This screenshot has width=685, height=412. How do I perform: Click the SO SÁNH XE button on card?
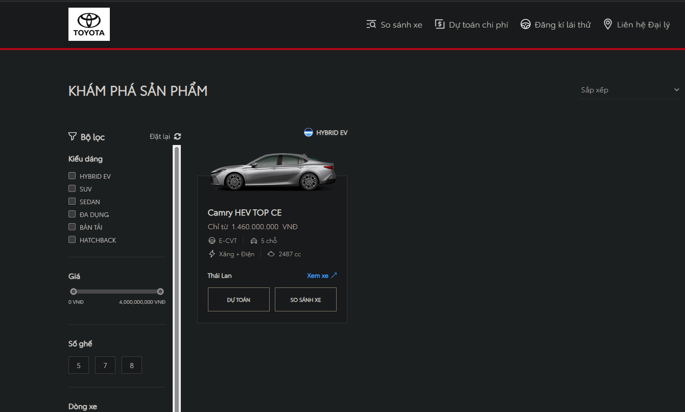[x=305, y=299]
